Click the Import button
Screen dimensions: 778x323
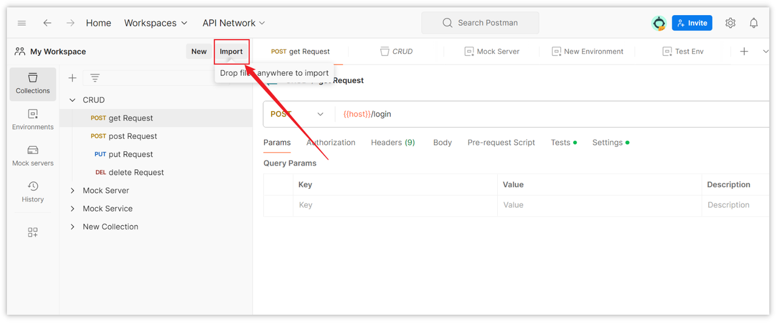point(231,52)
